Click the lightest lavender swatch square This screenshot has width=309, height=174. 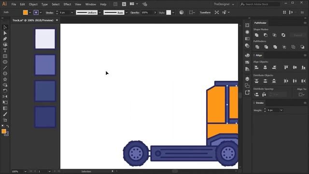click(x=45, y=39)
